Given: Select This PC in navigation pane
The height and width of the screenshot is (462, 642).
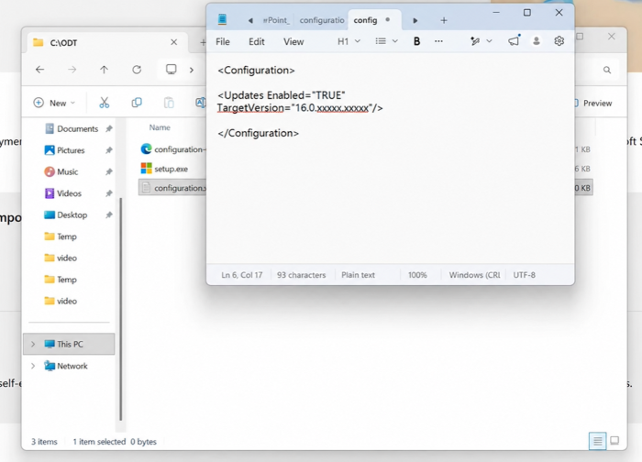Looking at the screenshot, I should (x=69, y=344).
